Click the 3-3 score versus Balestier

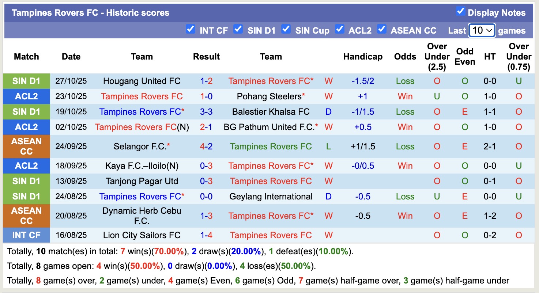point(206,112)
